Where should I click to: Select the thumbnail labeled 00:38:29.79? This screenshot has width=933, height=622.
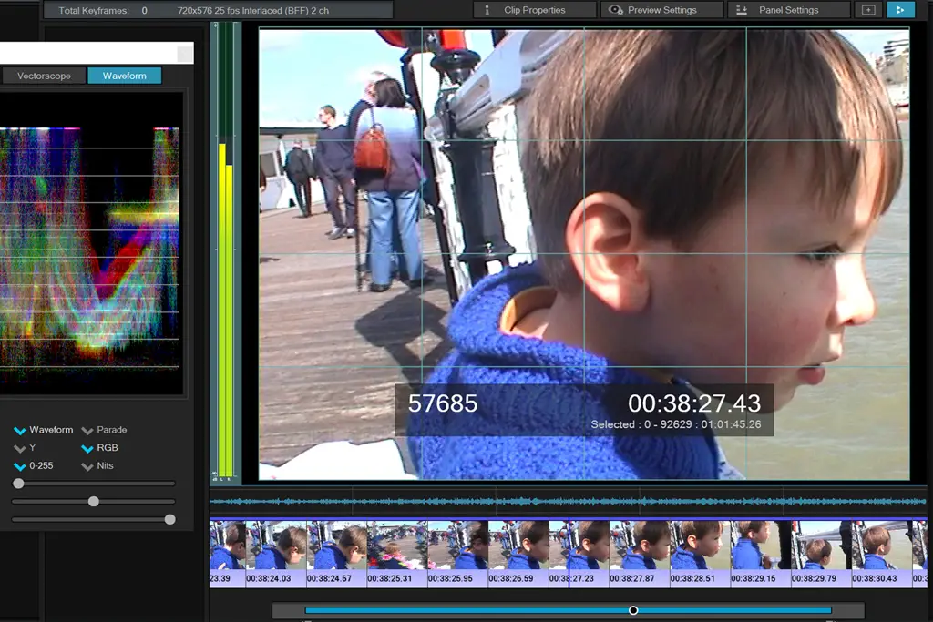pyautogui.click(x=822, y=554)
